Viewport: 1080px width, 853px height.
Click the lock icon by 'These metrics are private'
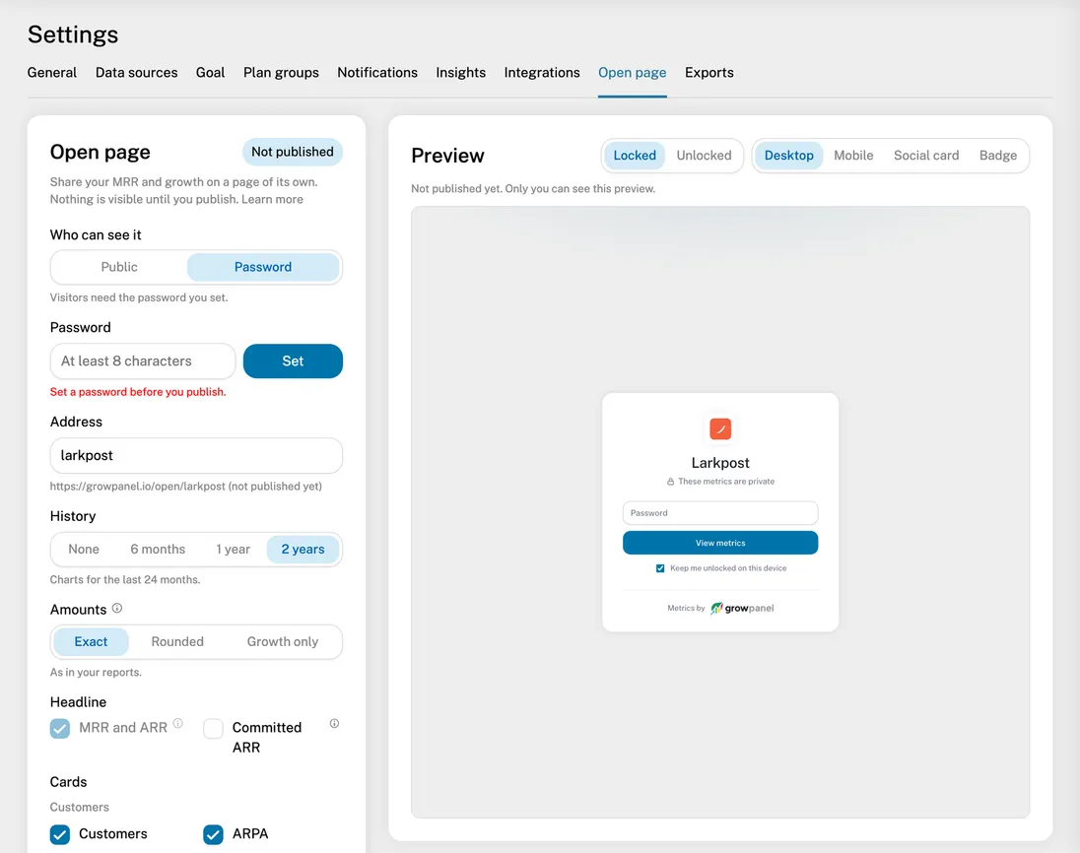(670, 482)
